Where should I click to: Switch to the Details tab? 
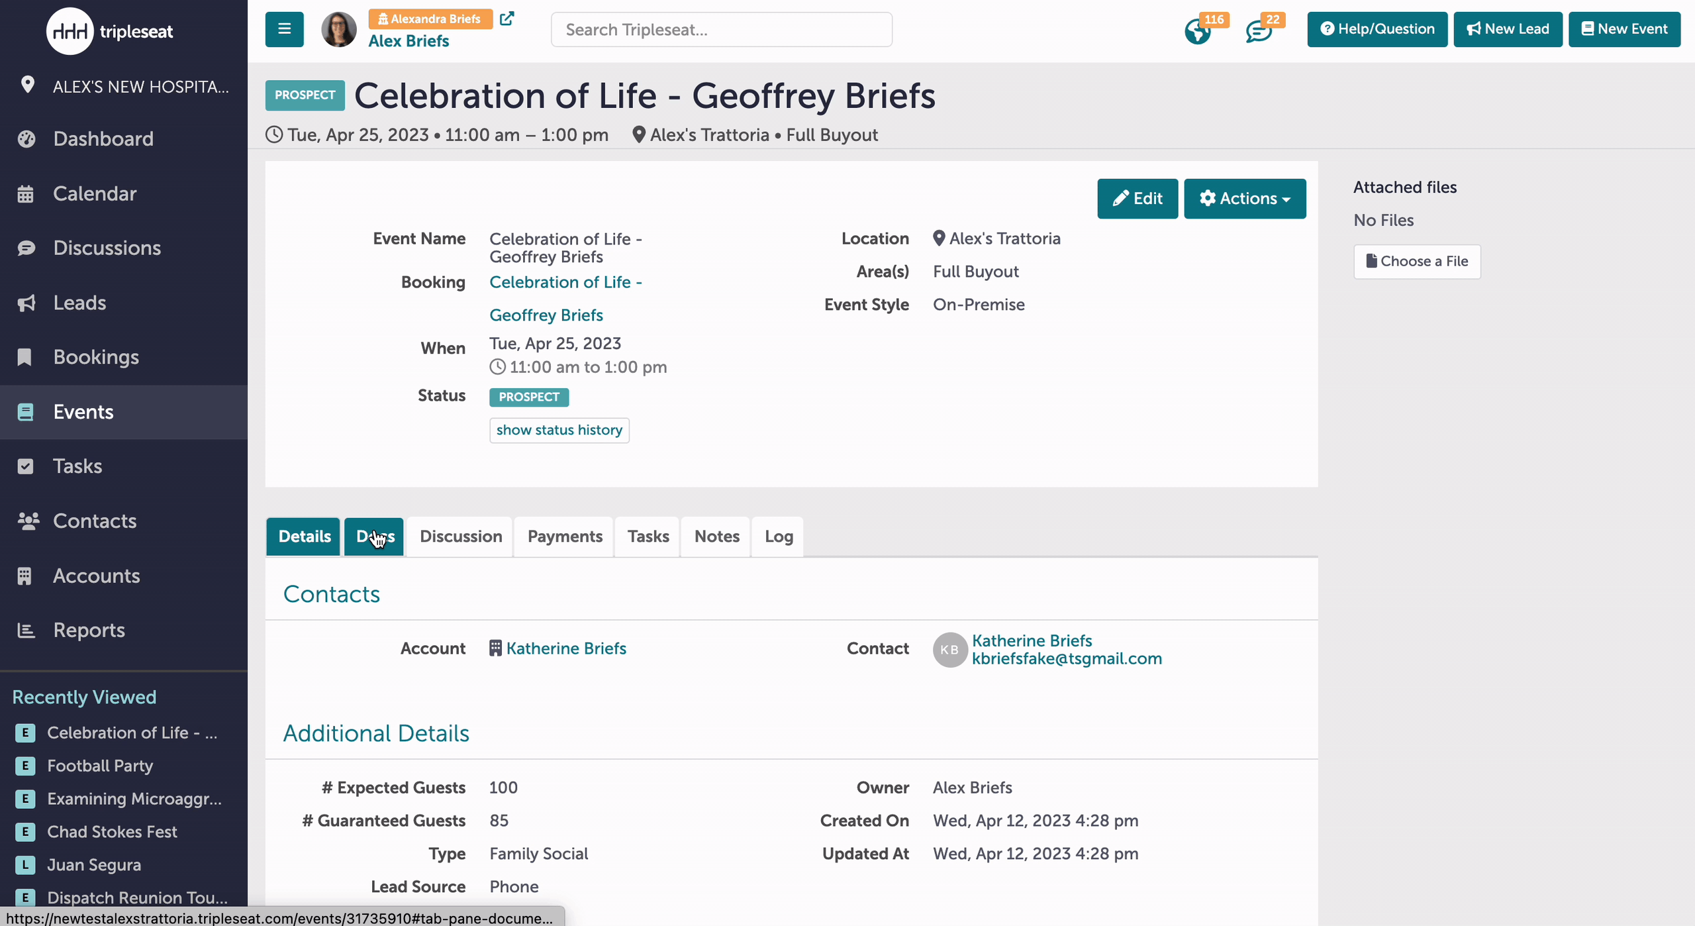pyautogui.click(x=304, y=537)
